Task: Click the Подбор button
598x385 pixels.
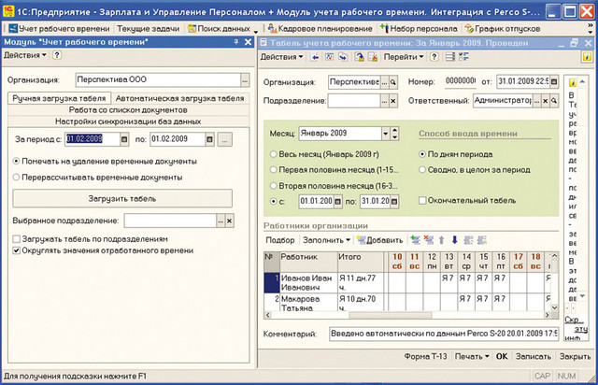Action: pyautogui.click(x=280, y=240)
